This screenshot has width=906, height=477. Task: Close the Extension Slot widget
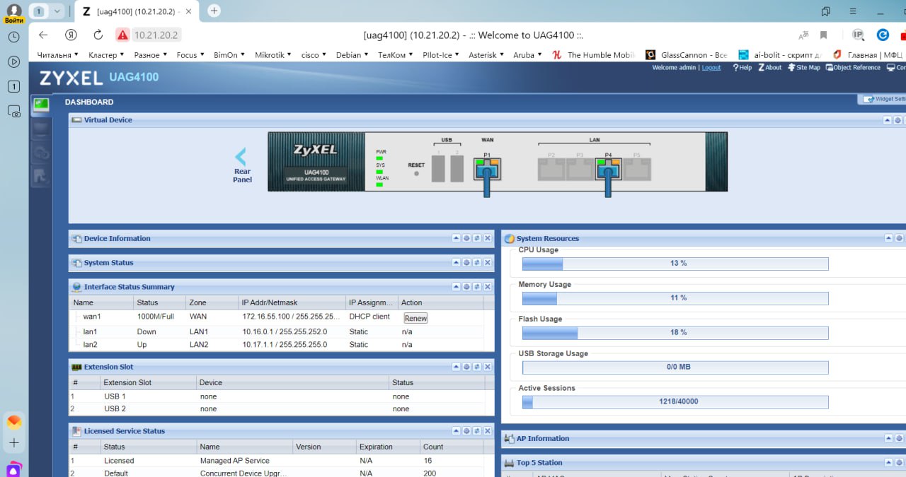(488, 367)
